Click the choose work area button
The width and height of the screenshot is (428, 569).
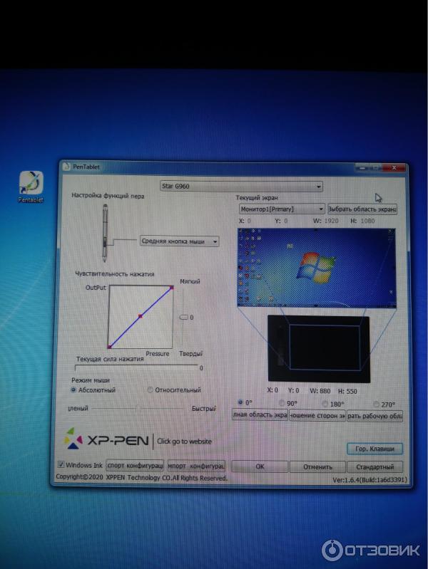[375, 416]
